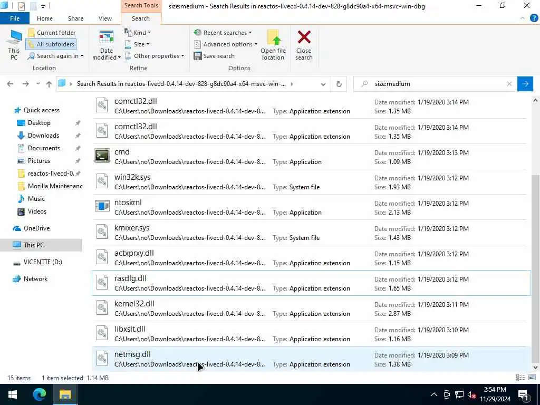Click the red Close search icon

304,37
